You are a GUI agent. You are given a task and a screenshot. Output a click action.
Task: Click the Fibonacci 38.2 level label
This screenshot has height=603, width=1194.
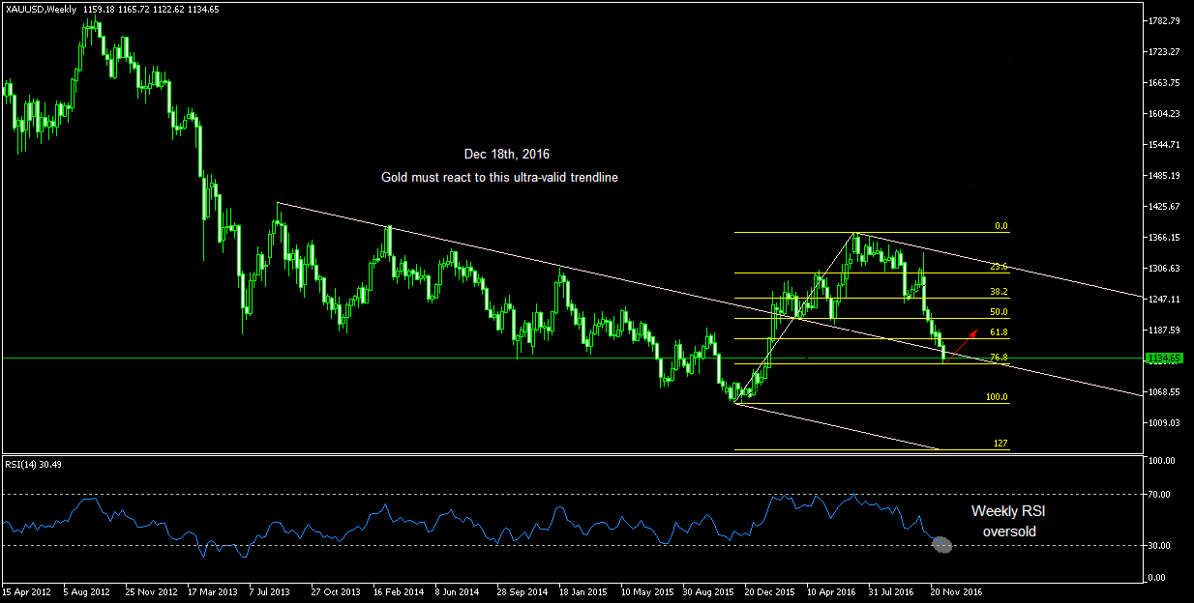click(1000, 292)
